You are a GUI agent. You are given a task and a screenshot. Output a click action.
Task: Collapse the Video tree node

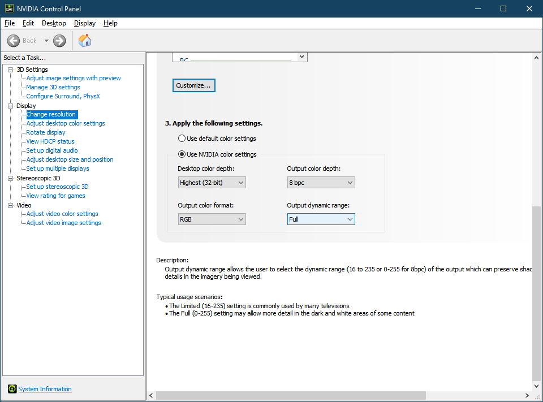click(10, 205)
